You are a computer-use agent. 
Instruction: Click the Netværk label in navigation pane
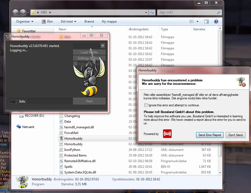(x=28, y=127)
